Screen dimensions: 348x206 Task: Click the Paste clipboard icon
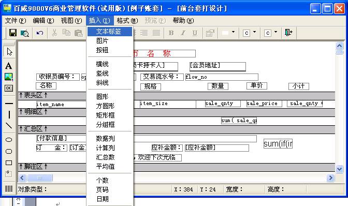78,33
